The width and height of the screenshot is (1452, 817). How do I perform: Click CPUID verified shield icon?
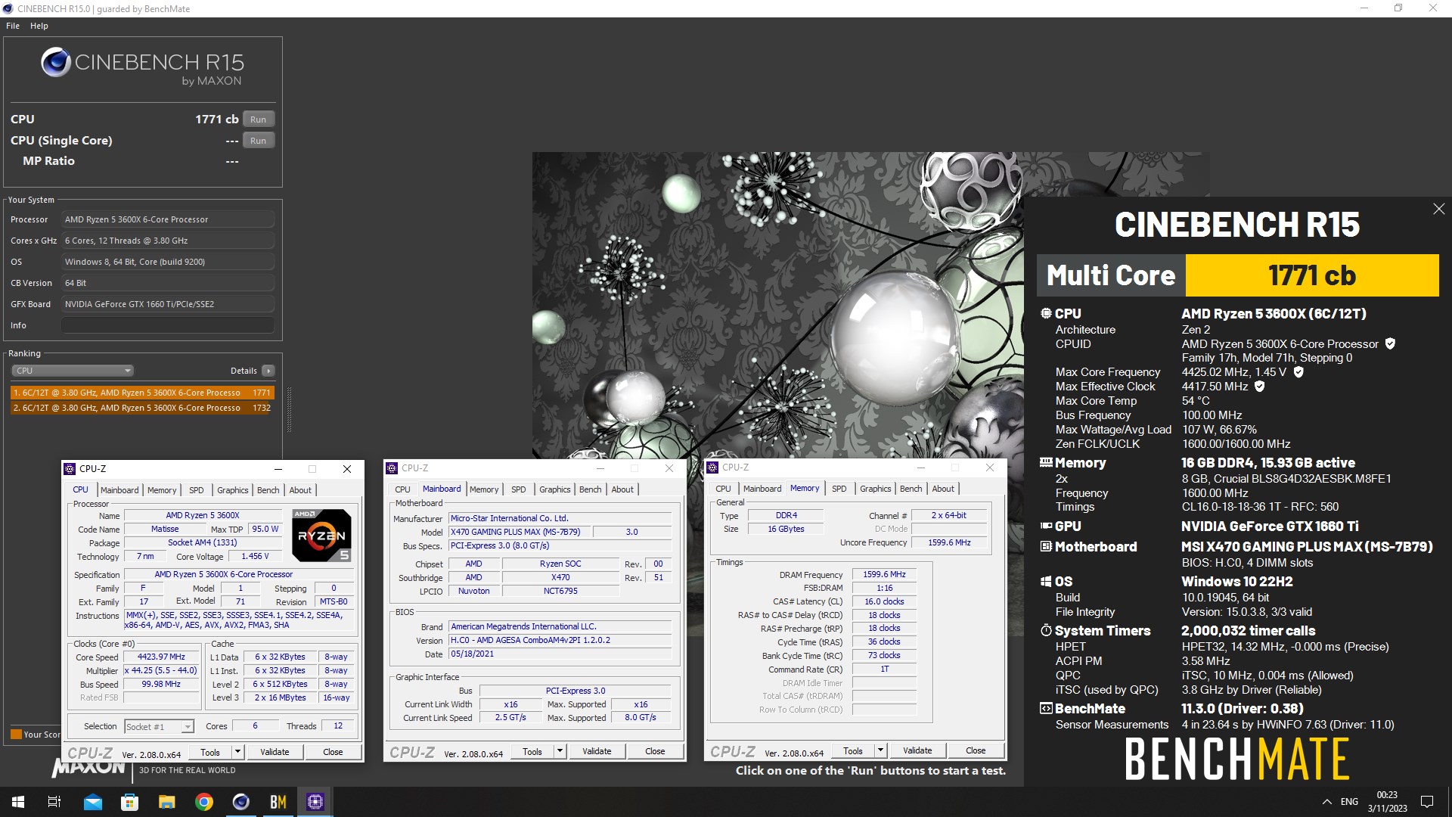[x=1390, y=344]
